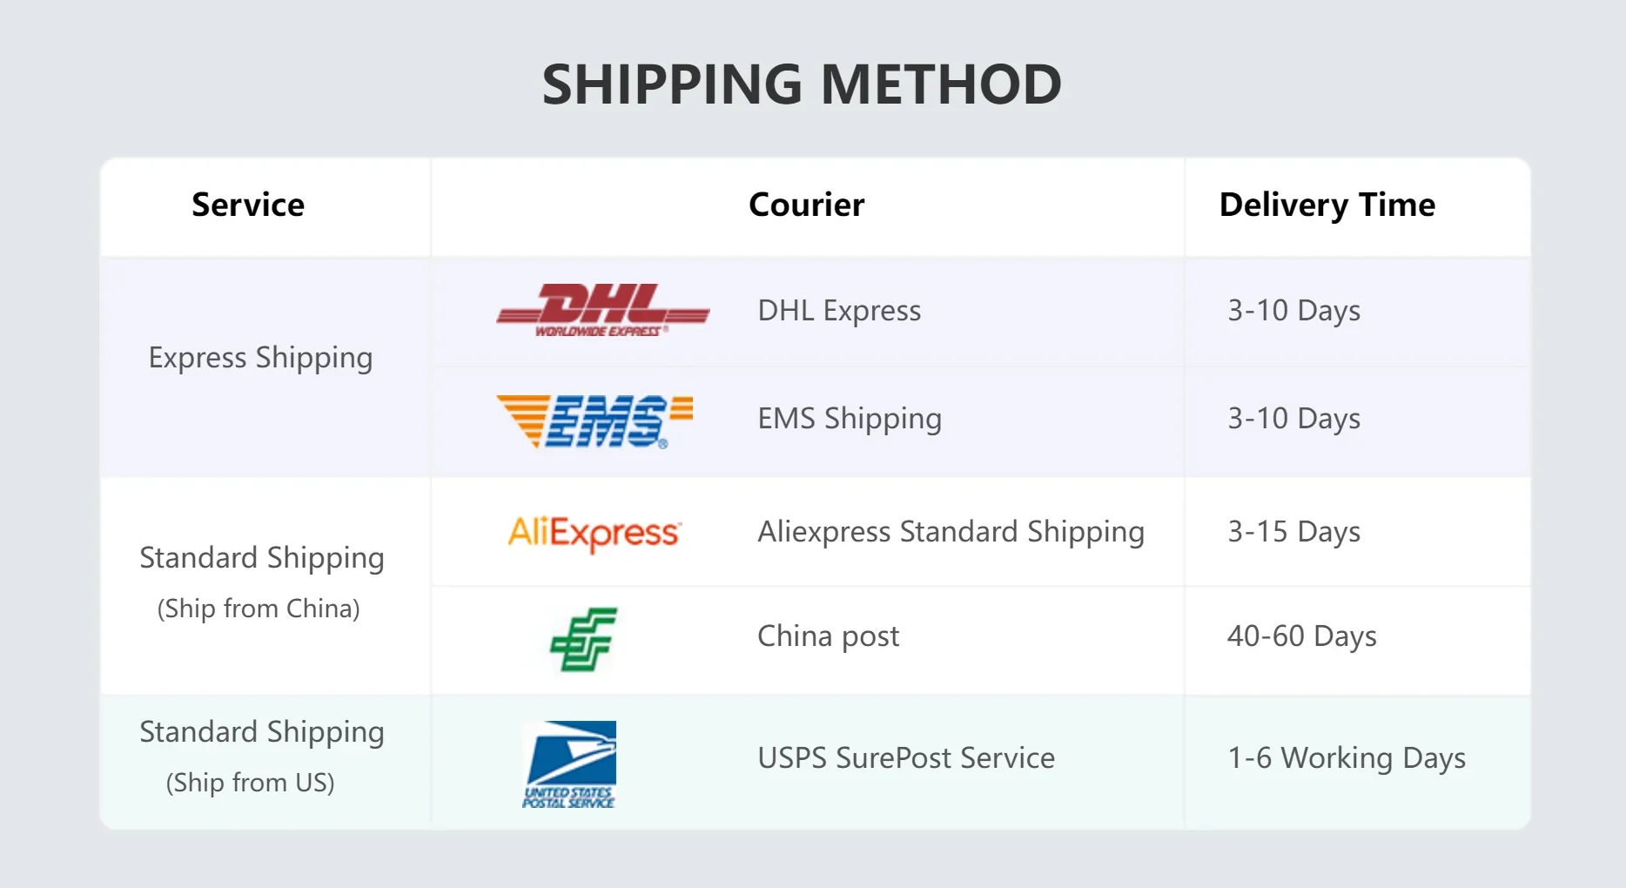Viewport: 1626px width, 888px height.
Task: Click the 40-60 Days delivery time
Action: click(x=1302, y=636)
